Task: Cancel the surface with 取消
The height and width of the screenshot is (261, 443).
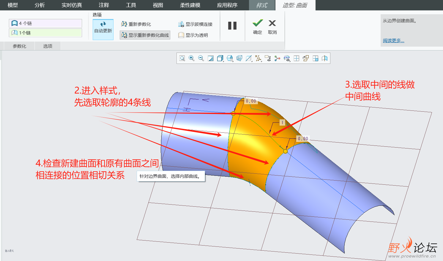Action: click(272, 27)
